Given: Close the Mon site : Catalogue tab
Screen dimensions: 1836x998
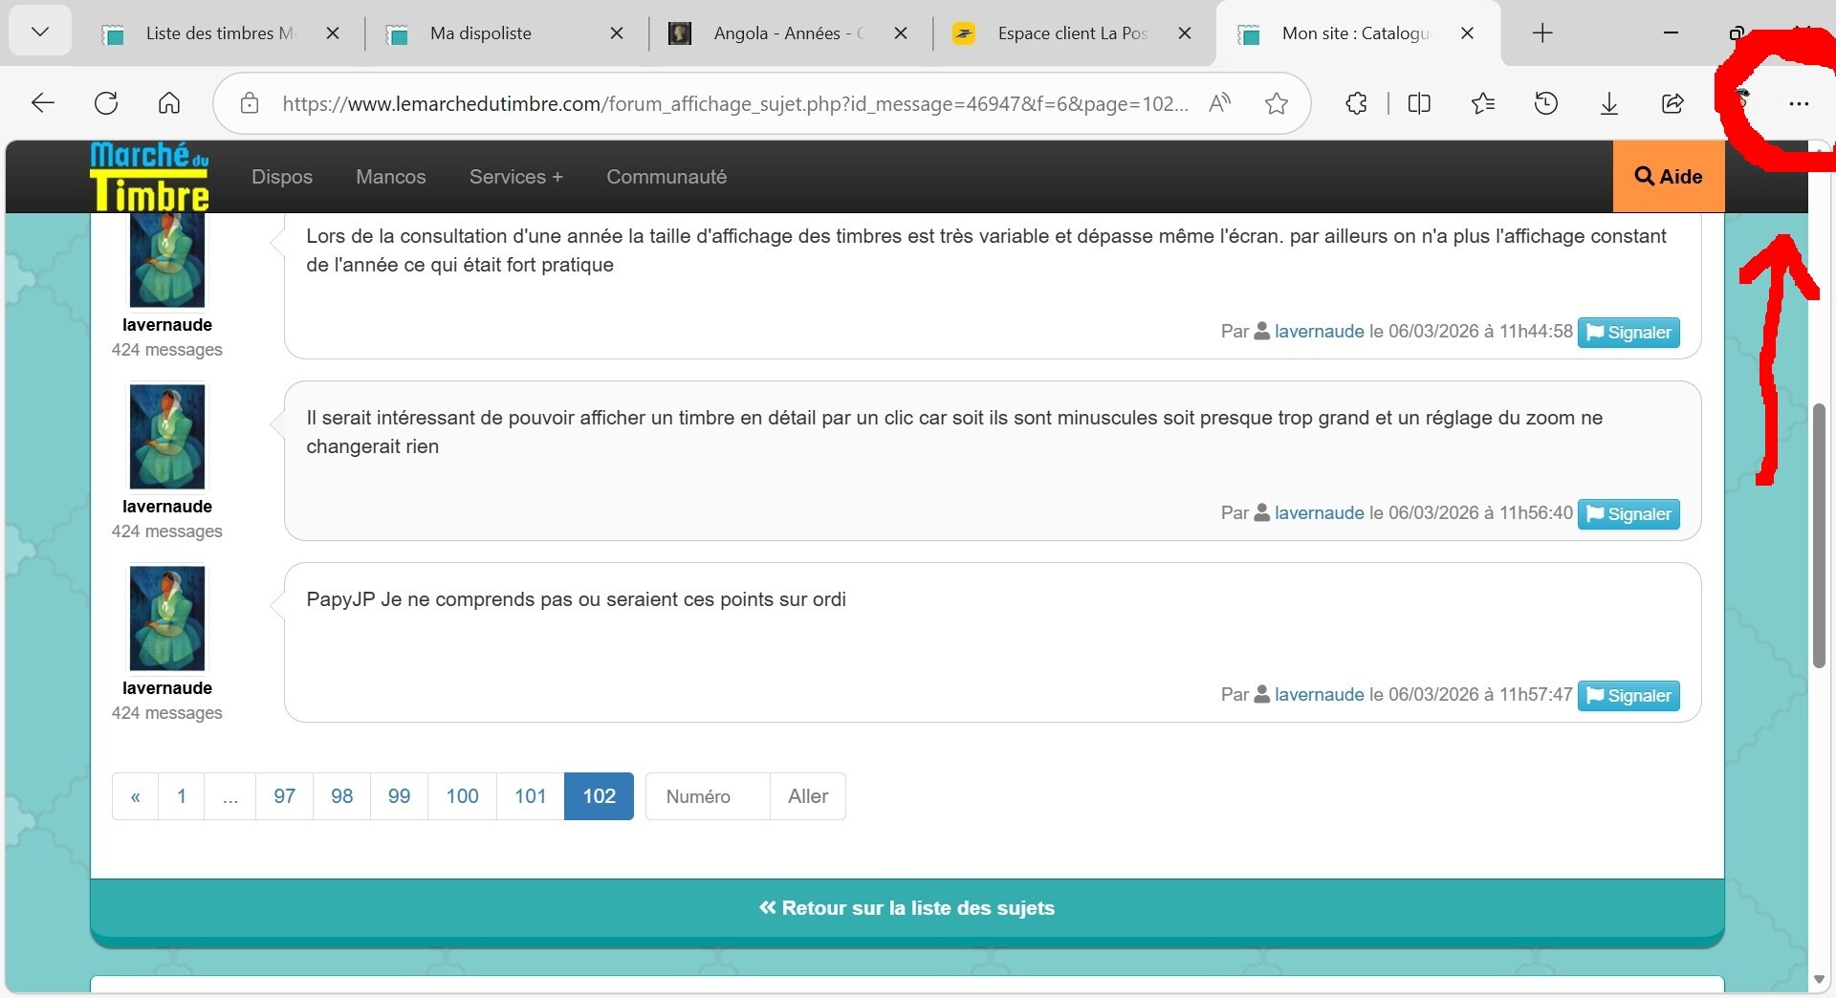Looking at the screenshot, I should 1468,33.
